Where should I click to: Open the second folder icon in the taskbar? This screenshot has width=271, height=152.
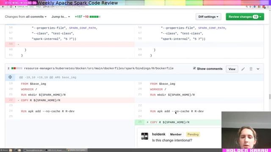(19, 150)
